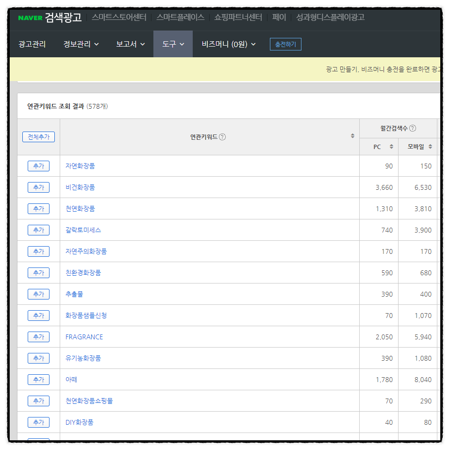
Task: Open the 유기농화장품 keyword link
Action: click(x=83, y=358)
